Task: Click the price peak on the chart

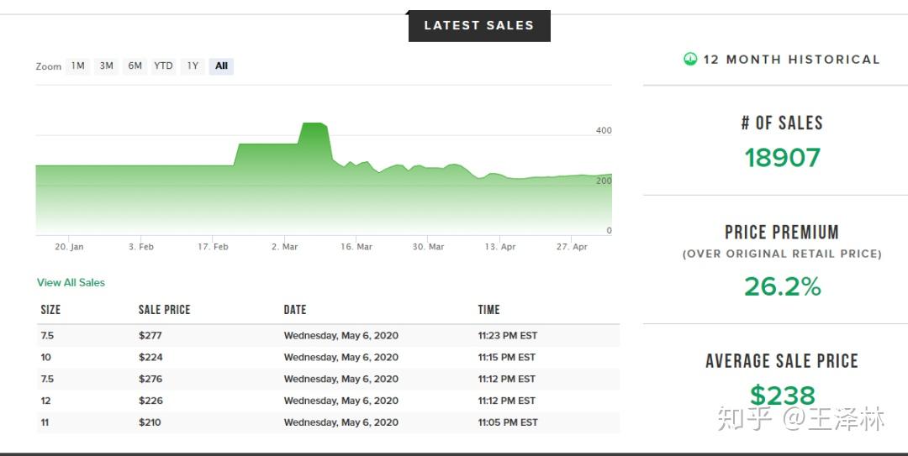Action: 313,124
